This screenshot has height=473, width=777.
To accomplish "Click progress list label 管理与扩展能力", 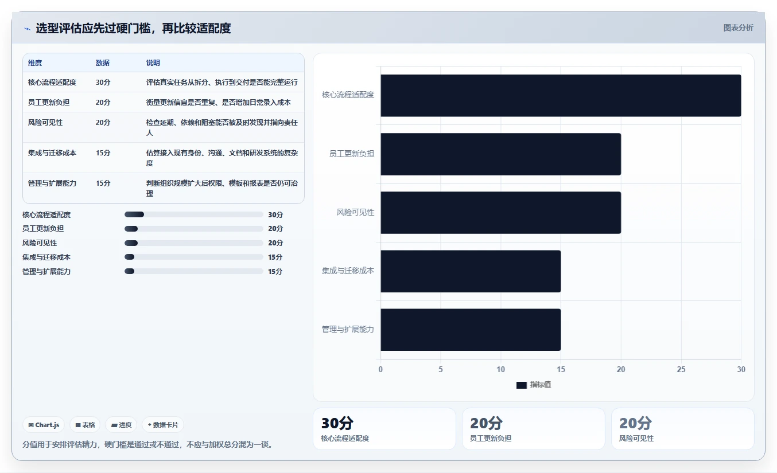I will (46, 271).
